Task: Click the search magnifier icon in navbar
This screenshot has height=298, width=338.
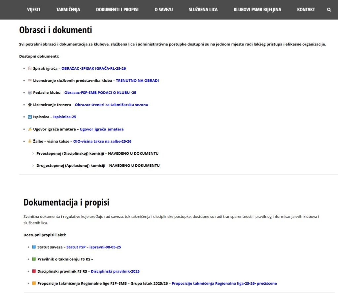Action: [329, 10]
